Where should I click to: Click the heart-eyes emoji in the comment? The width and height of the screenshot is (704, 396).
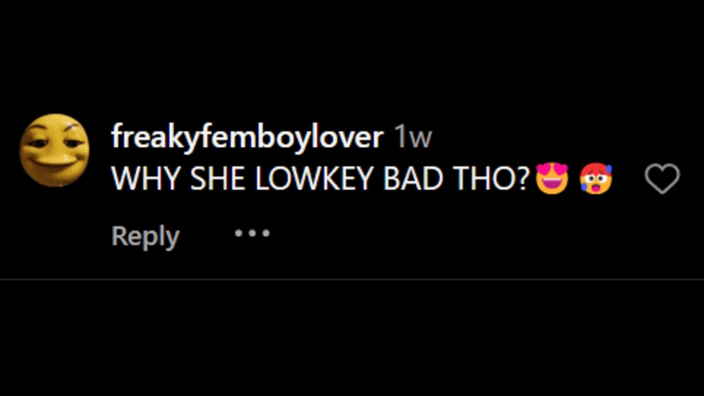click(552, 178)
